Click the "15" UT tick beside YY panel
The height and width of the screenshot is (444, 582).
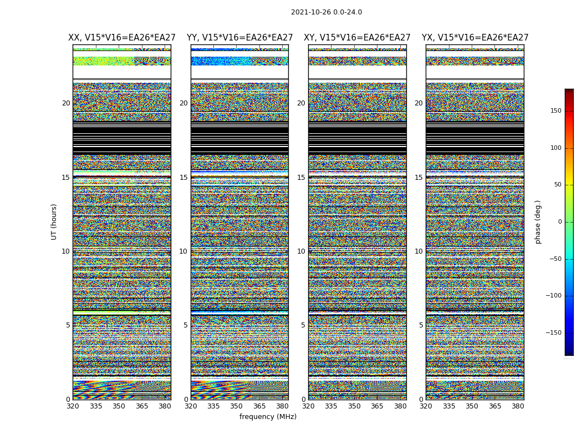click(183, 178)
